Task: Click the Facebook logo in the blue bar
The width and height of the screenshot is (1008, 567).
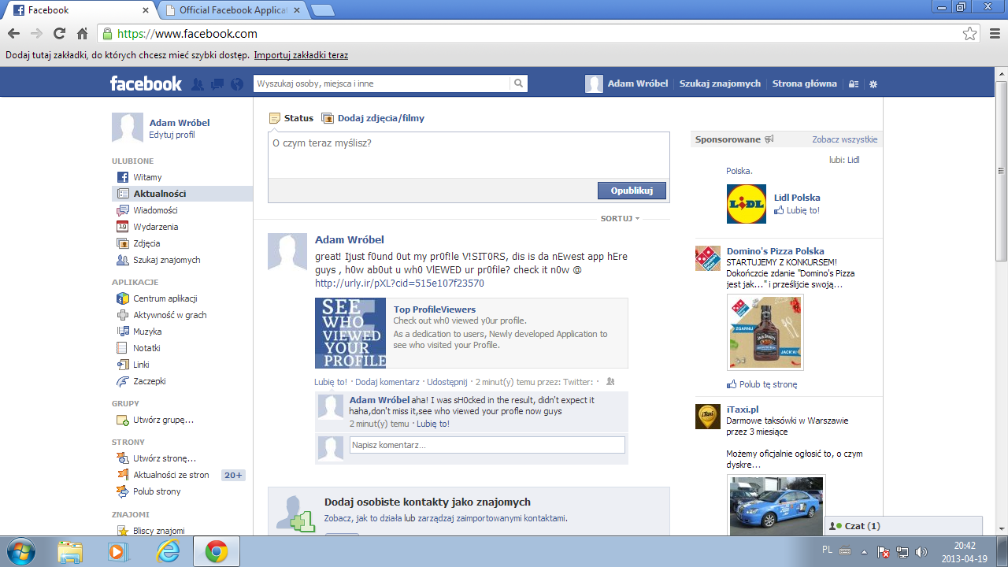Action: coord(146,83)
